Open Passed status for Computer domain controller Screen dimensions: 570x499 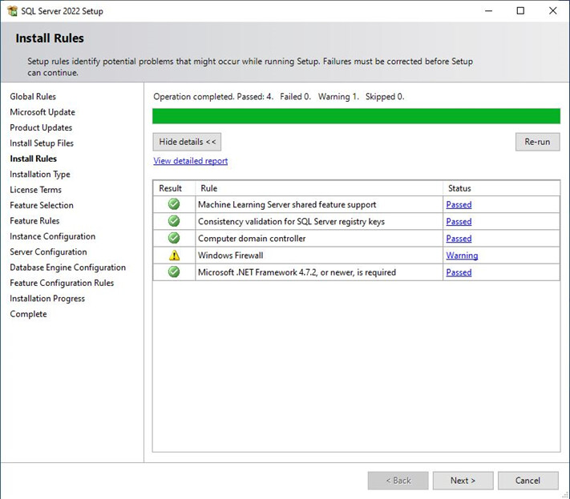tap(459, 239)
